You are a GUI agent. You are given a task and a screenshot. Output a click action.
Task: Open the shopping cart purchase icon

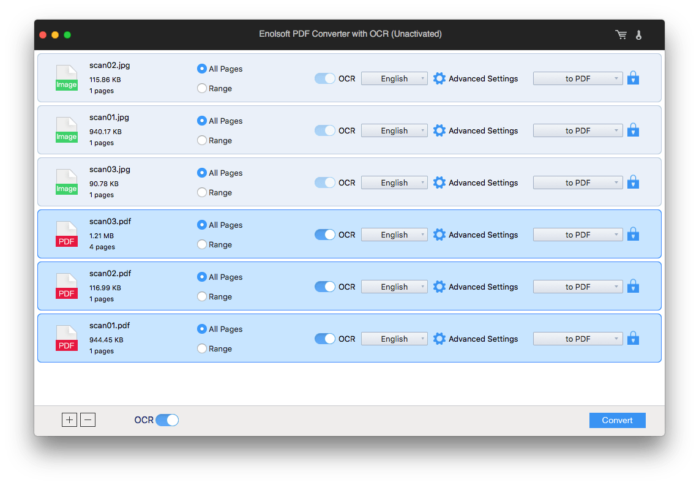click(621, 34)
